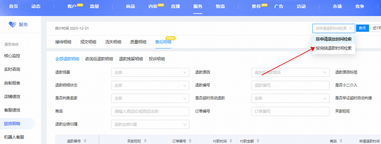This screenshot has width=381, height=144.
Task: Click the 近7天 date button
Action: pos(376,28)
